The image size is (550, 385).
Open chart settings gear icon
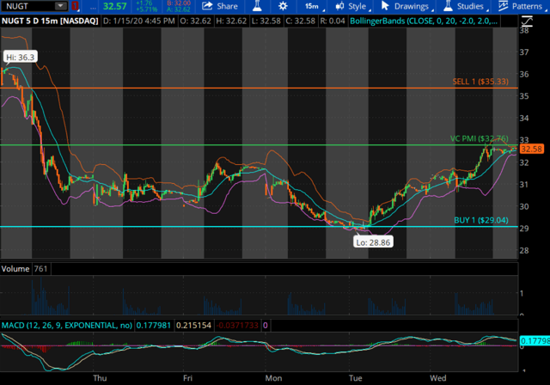tap(283, 6)
